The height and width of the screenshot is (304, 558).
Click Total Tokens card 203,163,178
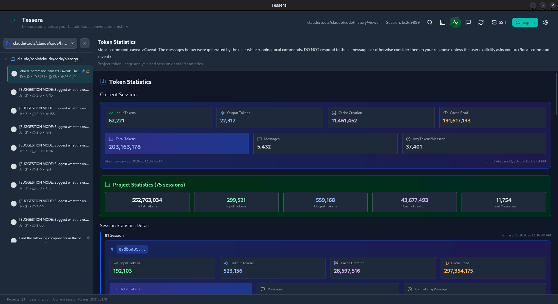coord(177,144)
